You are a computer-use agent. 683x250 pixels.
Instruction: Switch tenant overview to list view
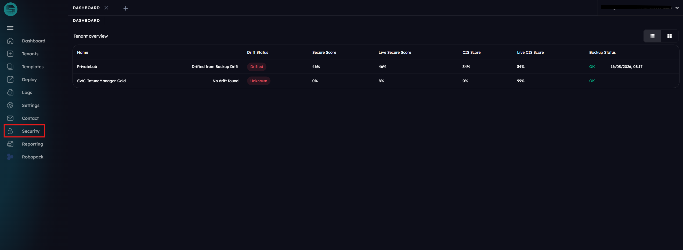[652, 36]
